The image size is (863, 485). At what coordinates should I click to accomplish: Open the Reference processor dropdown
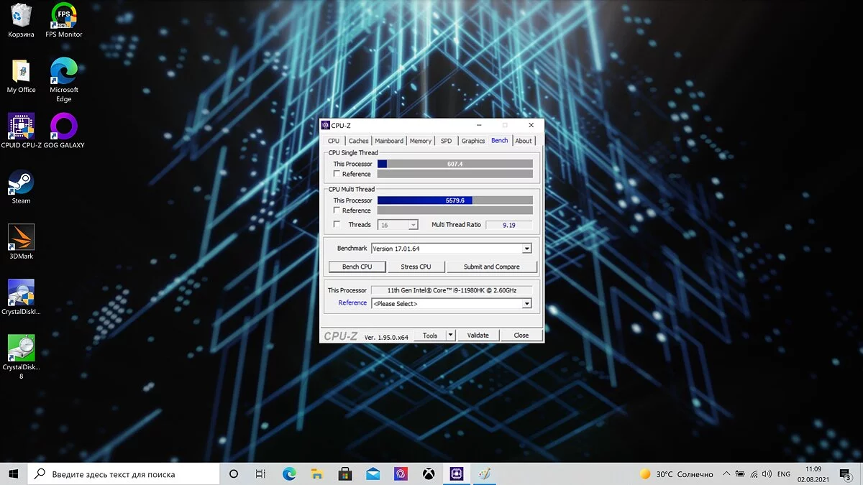(x=526, y=304)
